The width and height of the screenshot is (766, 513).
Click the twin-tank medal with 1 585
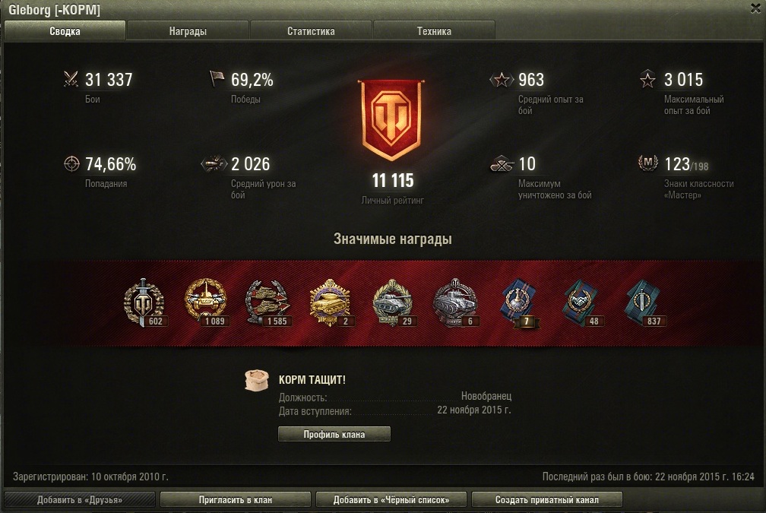click(x=267, y=302)
